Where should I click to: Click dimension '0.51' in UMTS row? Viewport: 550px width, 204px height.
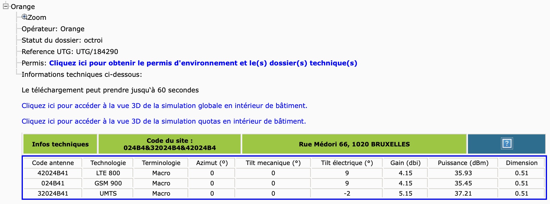[522, 193]
